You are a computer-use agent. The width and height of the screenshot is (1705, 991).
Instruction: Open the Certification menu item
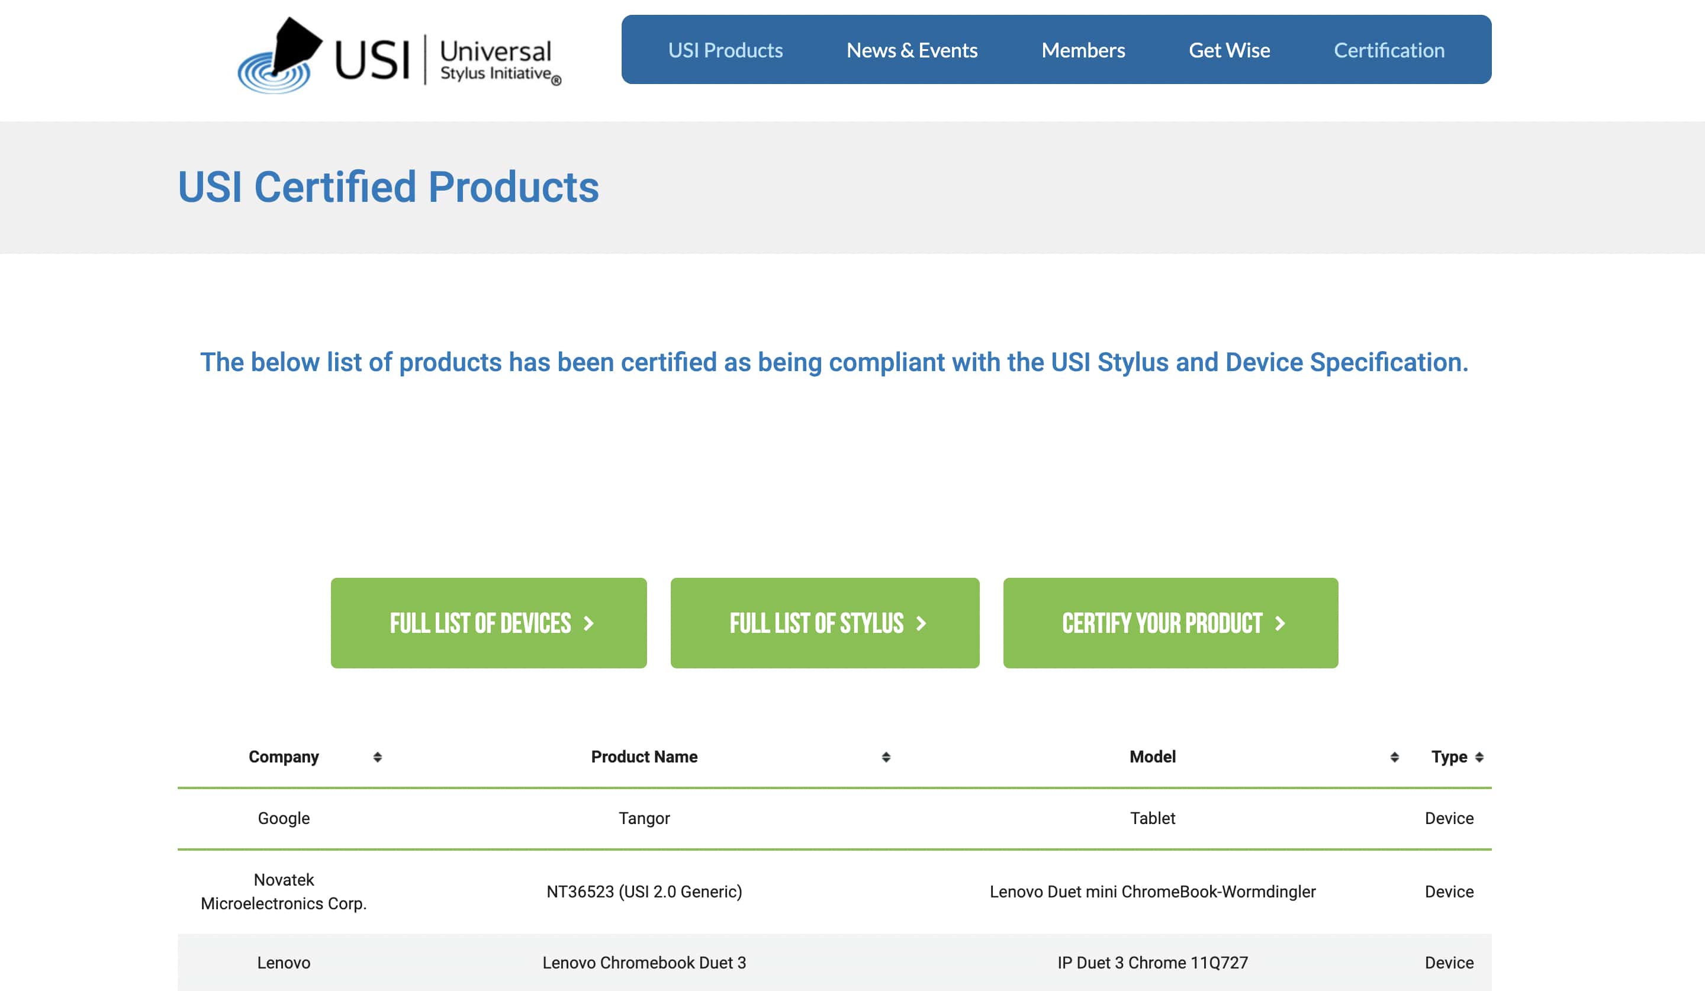[x=1389, y=50]
